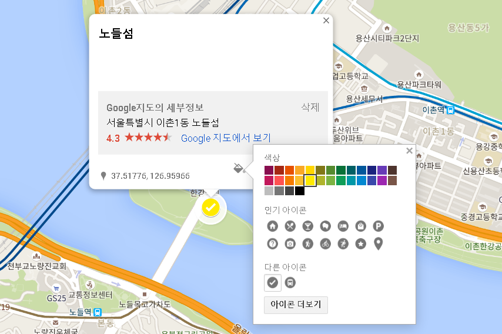Choose the default map pin icon
This screenshot has height=334, width=502.
click(x=378, y=243)
